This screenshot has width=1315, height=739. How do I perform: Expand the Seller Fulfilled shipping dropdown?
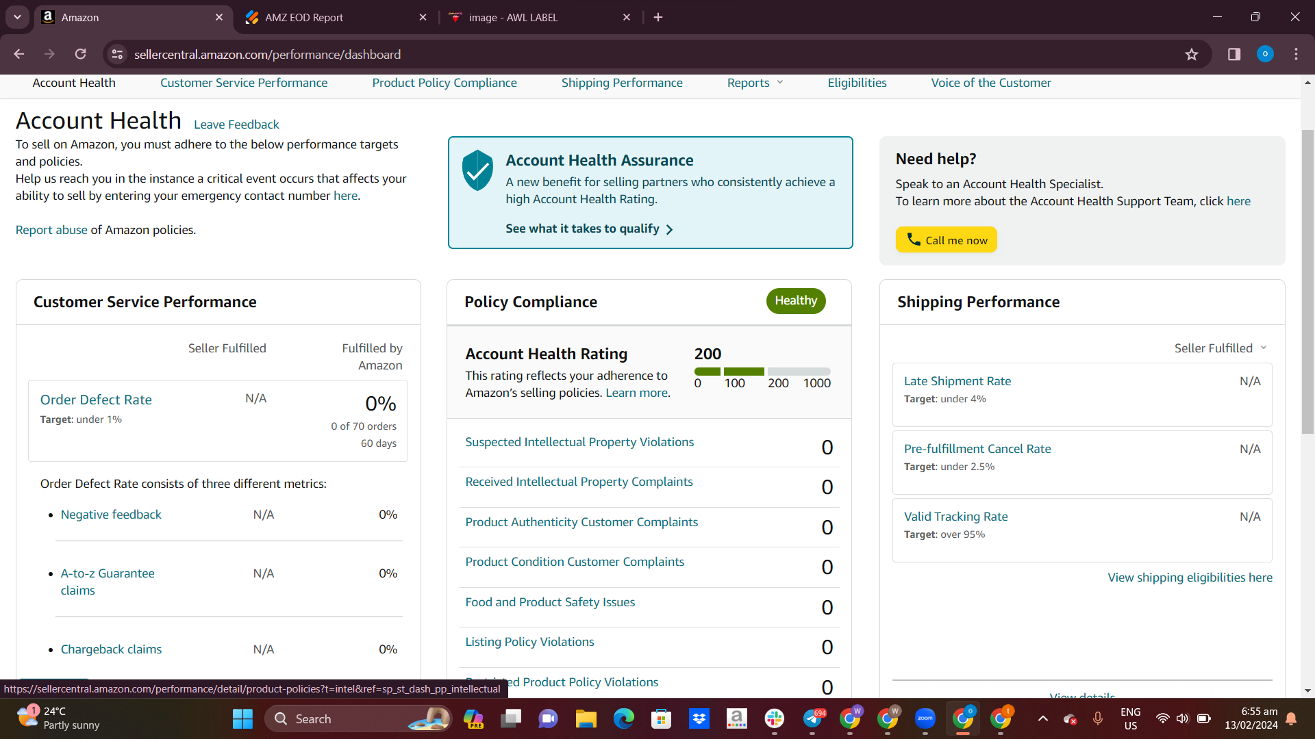[x=1220, y=348]
